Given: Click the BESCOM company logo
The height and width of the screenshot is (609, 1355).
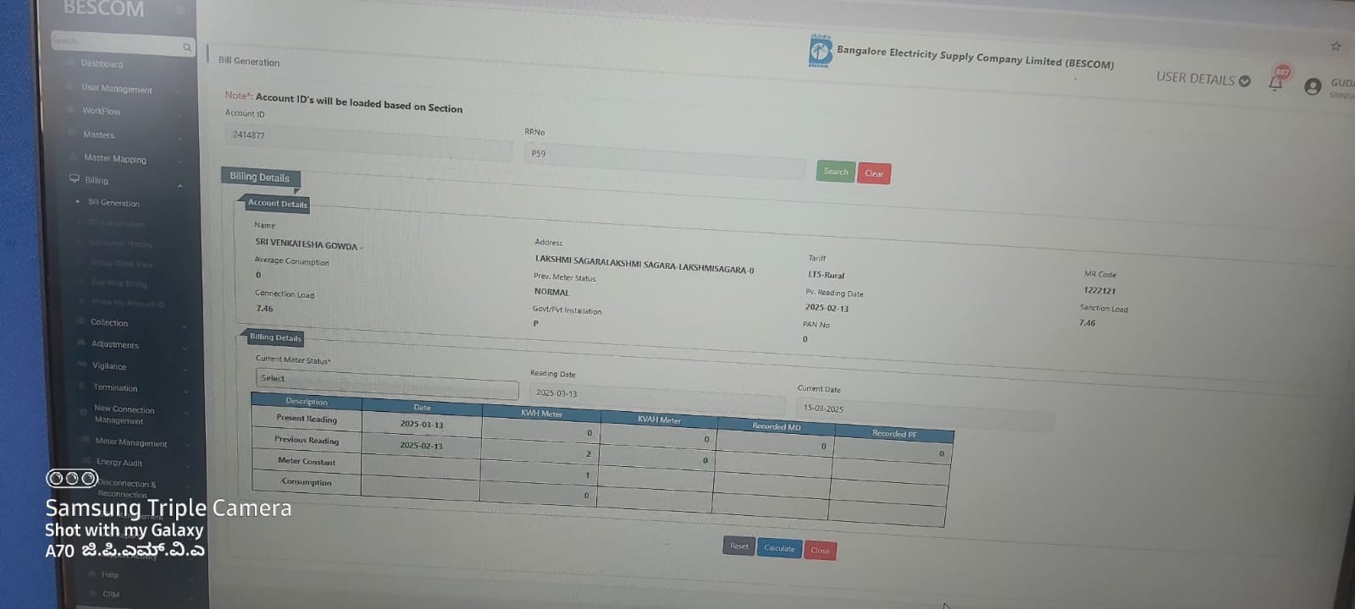Looking at the screenshot, I should (820, 52).
